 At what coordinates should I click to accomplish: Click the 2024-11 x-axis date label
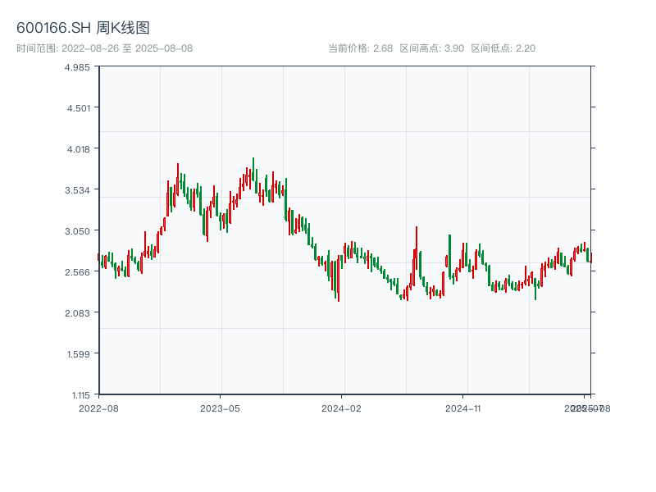pyautogui.click(x=464, y=408)
